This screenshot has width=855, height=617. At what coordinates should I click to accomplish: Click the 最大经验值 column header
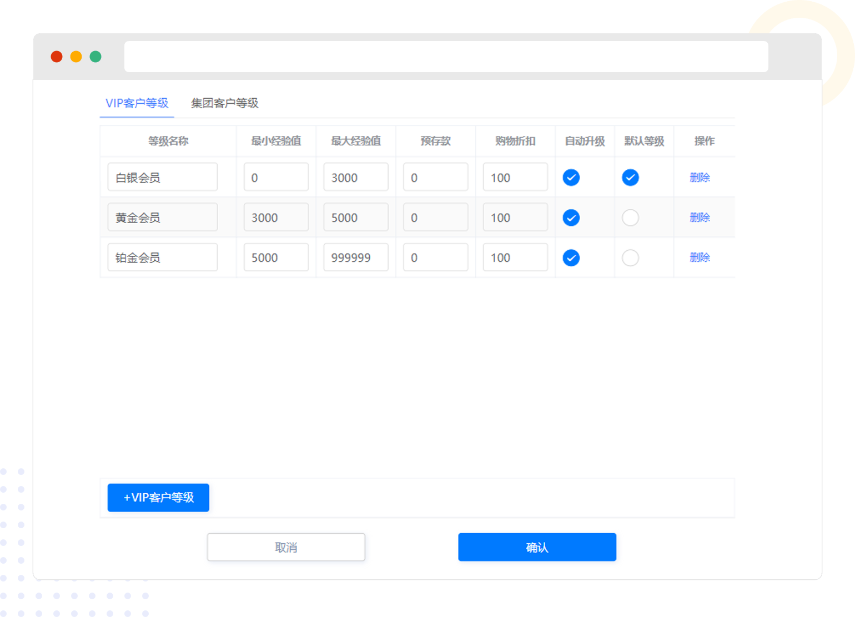[x=356, y=141]
